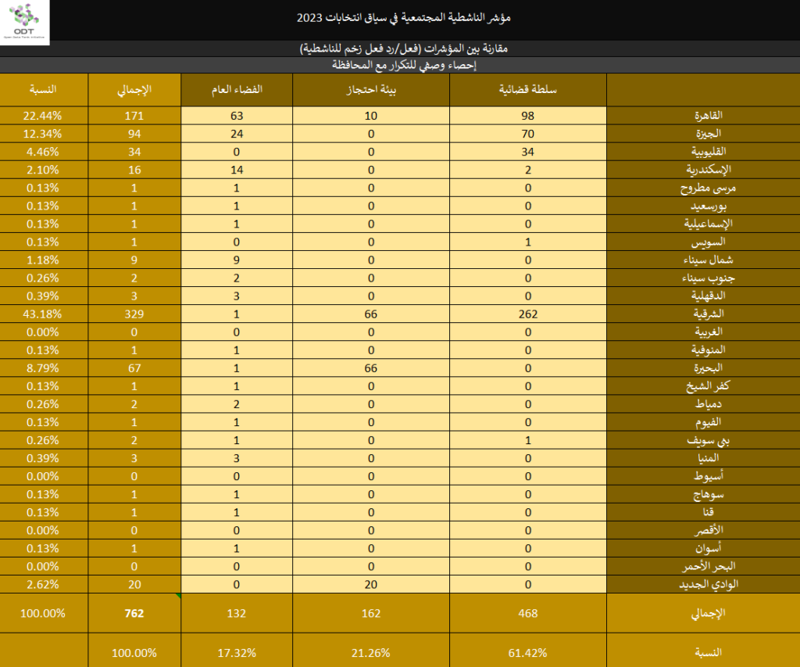800x667 pixels.
Task: Select the القاهرة row label
Action: click(x=708, y=116)
